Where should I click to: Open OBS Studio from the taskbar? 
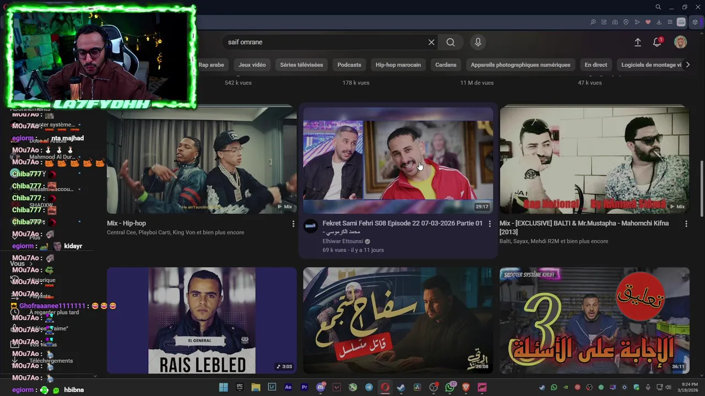click(433, 387)
